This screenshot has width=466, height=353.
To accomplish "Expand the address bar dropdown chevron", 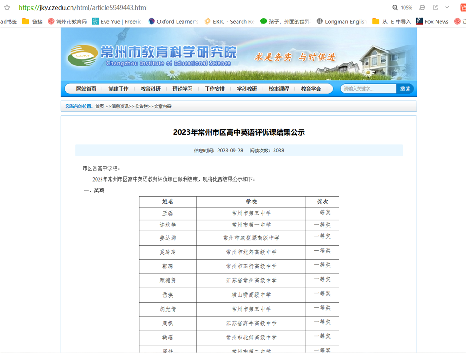I will pyautogui.click(x=447, y=7).
